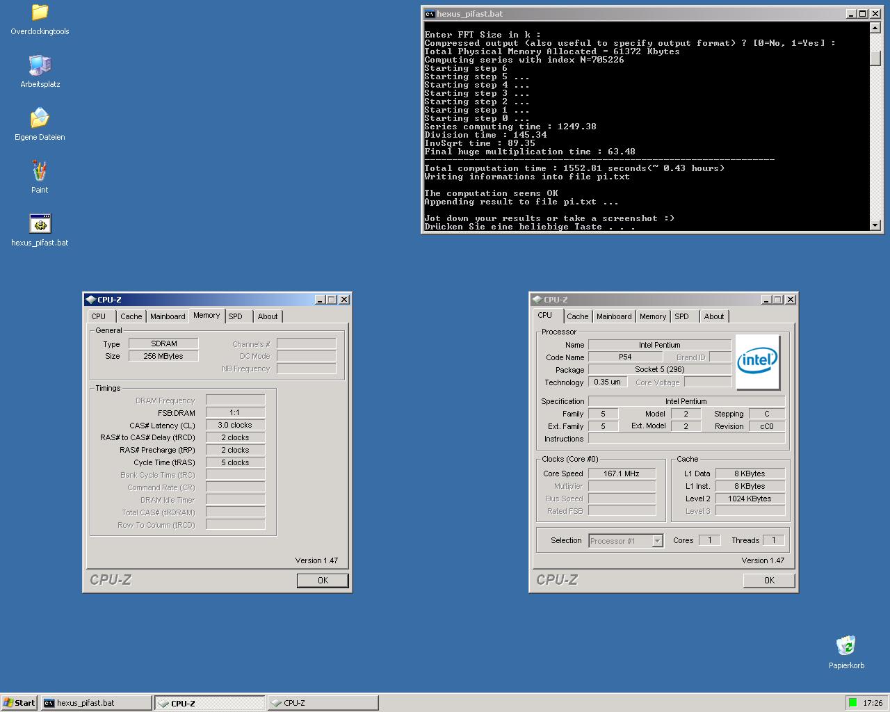The image size is (890, 712).
Task: Click the Intel Pentium Specification field
Action: pyautogui.click(x=686, y=401)
